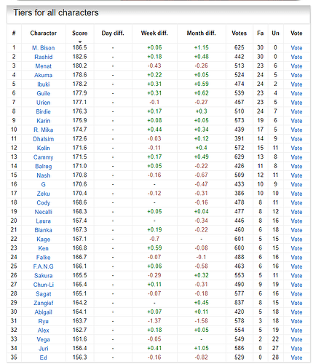Open the F.A.N.G character link
The height and width of the screenshot is (364, 313).
[44, 266]
